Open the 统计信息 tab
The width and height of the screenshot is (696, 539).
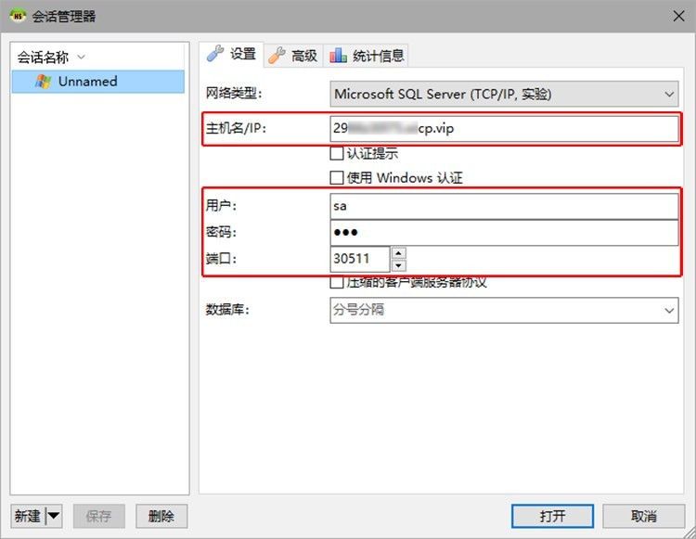[367, 56]
